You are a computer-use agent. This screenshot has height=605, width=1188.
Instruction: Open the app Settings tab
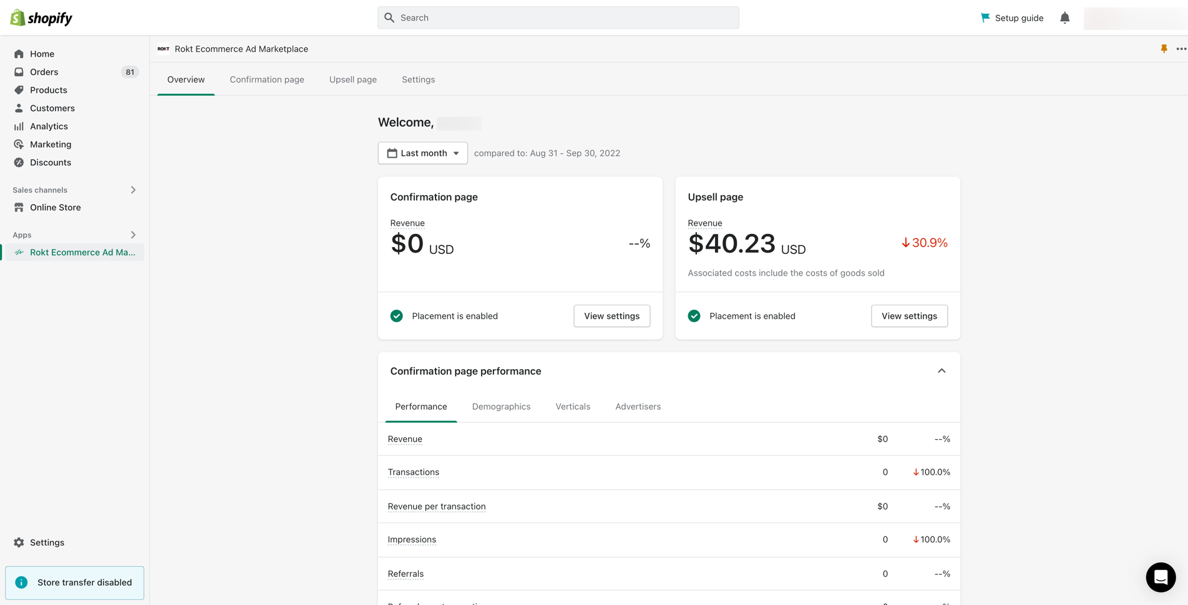[418, 79]
